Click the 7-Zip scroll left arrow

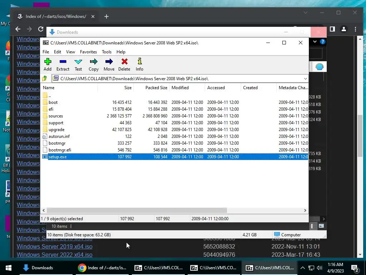coord(44,210)
